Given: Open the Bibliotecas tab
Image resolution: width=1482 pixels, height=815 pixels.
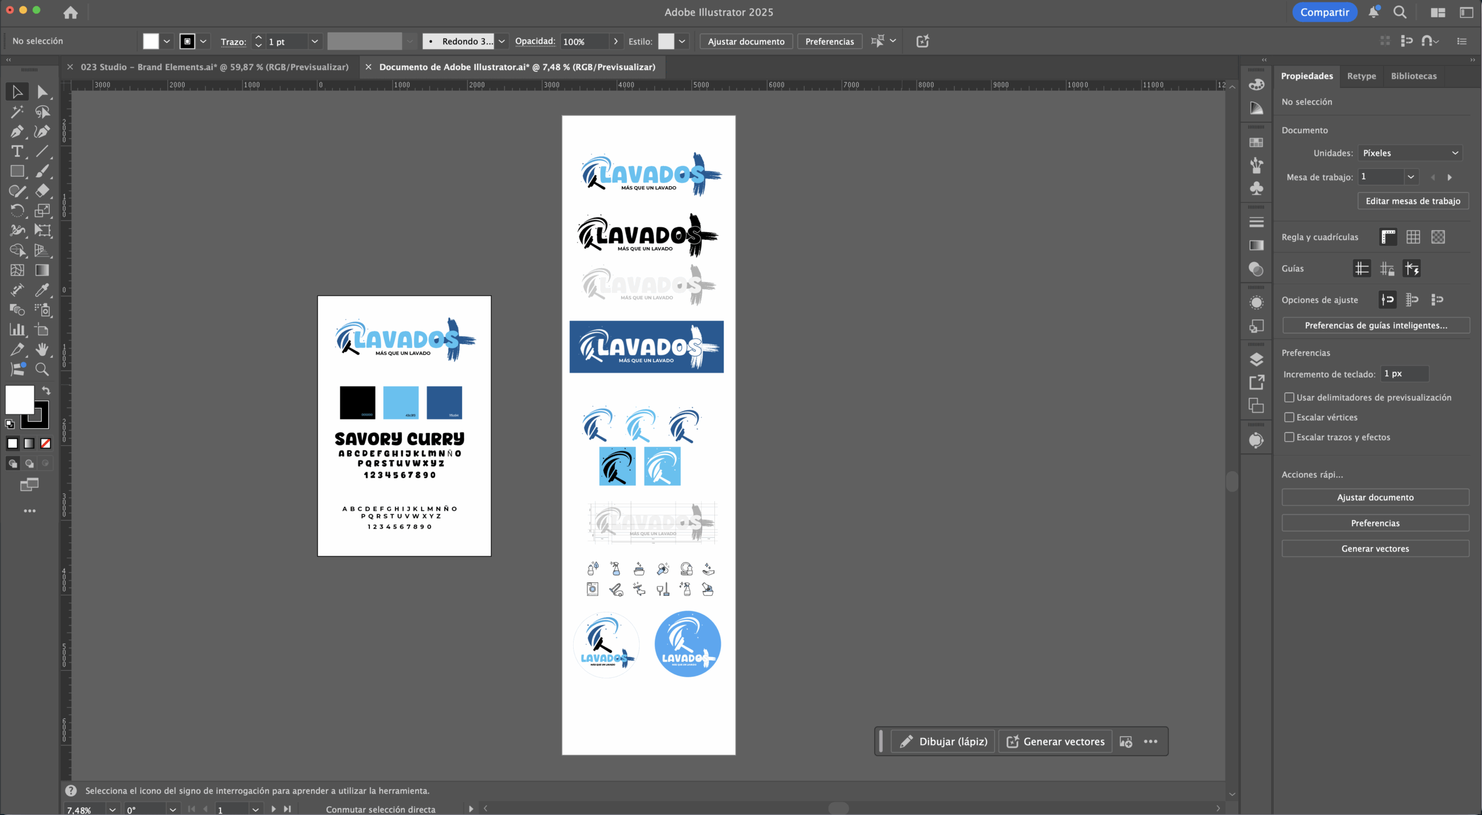Looking at the screenshot, I should click(x=1414, y=76).
